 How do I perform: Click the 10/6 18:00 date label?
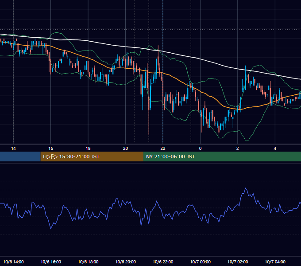coord(88,262)
